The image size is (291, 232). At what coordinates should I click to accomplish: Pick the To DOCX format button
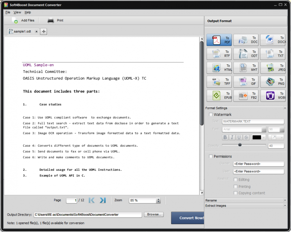pyautogui.click(x=273, y=40)
